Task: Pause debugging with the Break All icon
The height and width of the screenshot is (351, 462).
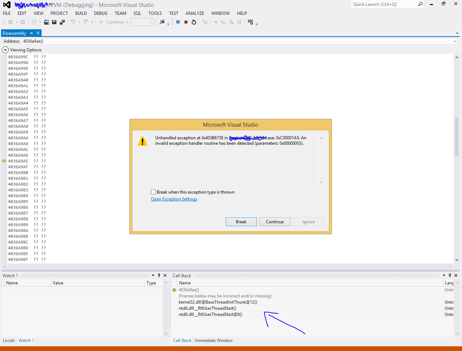Action: coord(178,22)
